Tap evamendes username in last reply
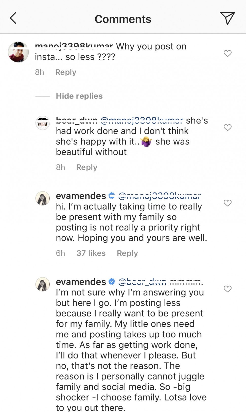The width and height of the screenshot is (246, 412). coord(81,282)
